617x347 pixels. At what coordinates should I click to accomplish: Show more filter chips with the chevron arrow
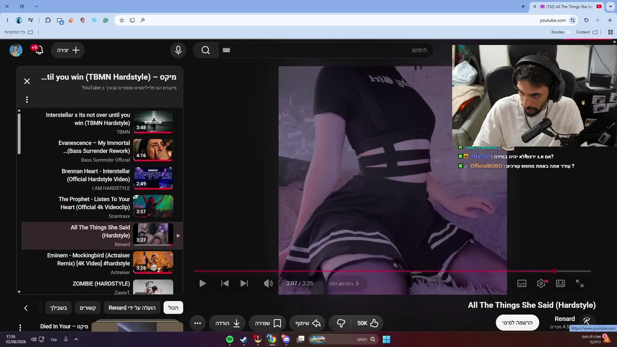pos(26,308)
